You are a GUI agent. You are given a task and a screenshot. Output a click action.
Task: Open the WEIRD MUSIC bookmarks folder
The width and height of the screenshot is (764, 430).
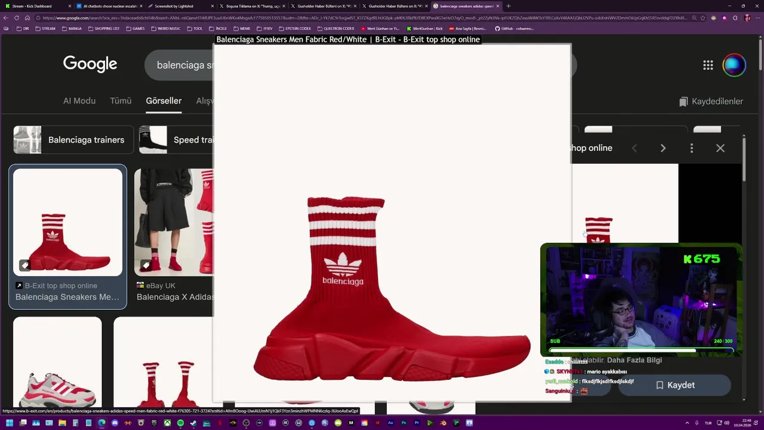coord(166,28)
